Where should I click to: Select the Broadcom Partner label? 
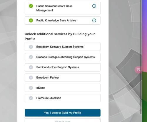(x=48, y=78)
